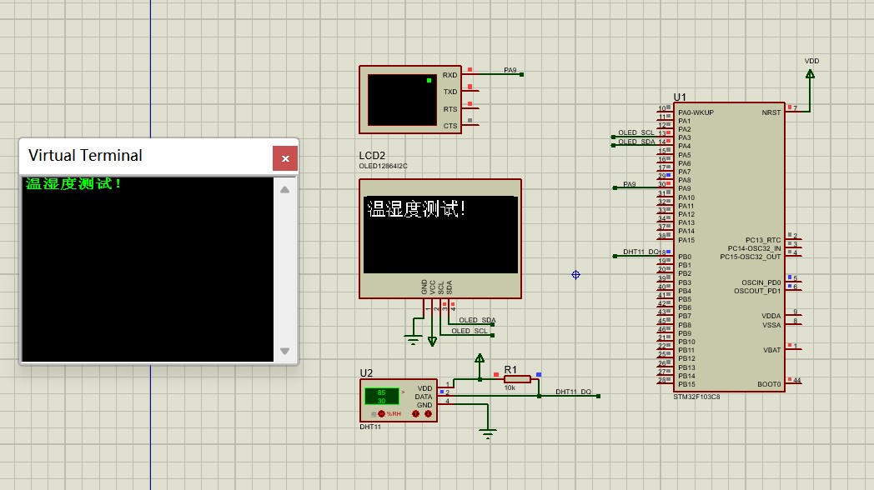Select the OLED_SCL label at the MCU

(x=635, y=132)
